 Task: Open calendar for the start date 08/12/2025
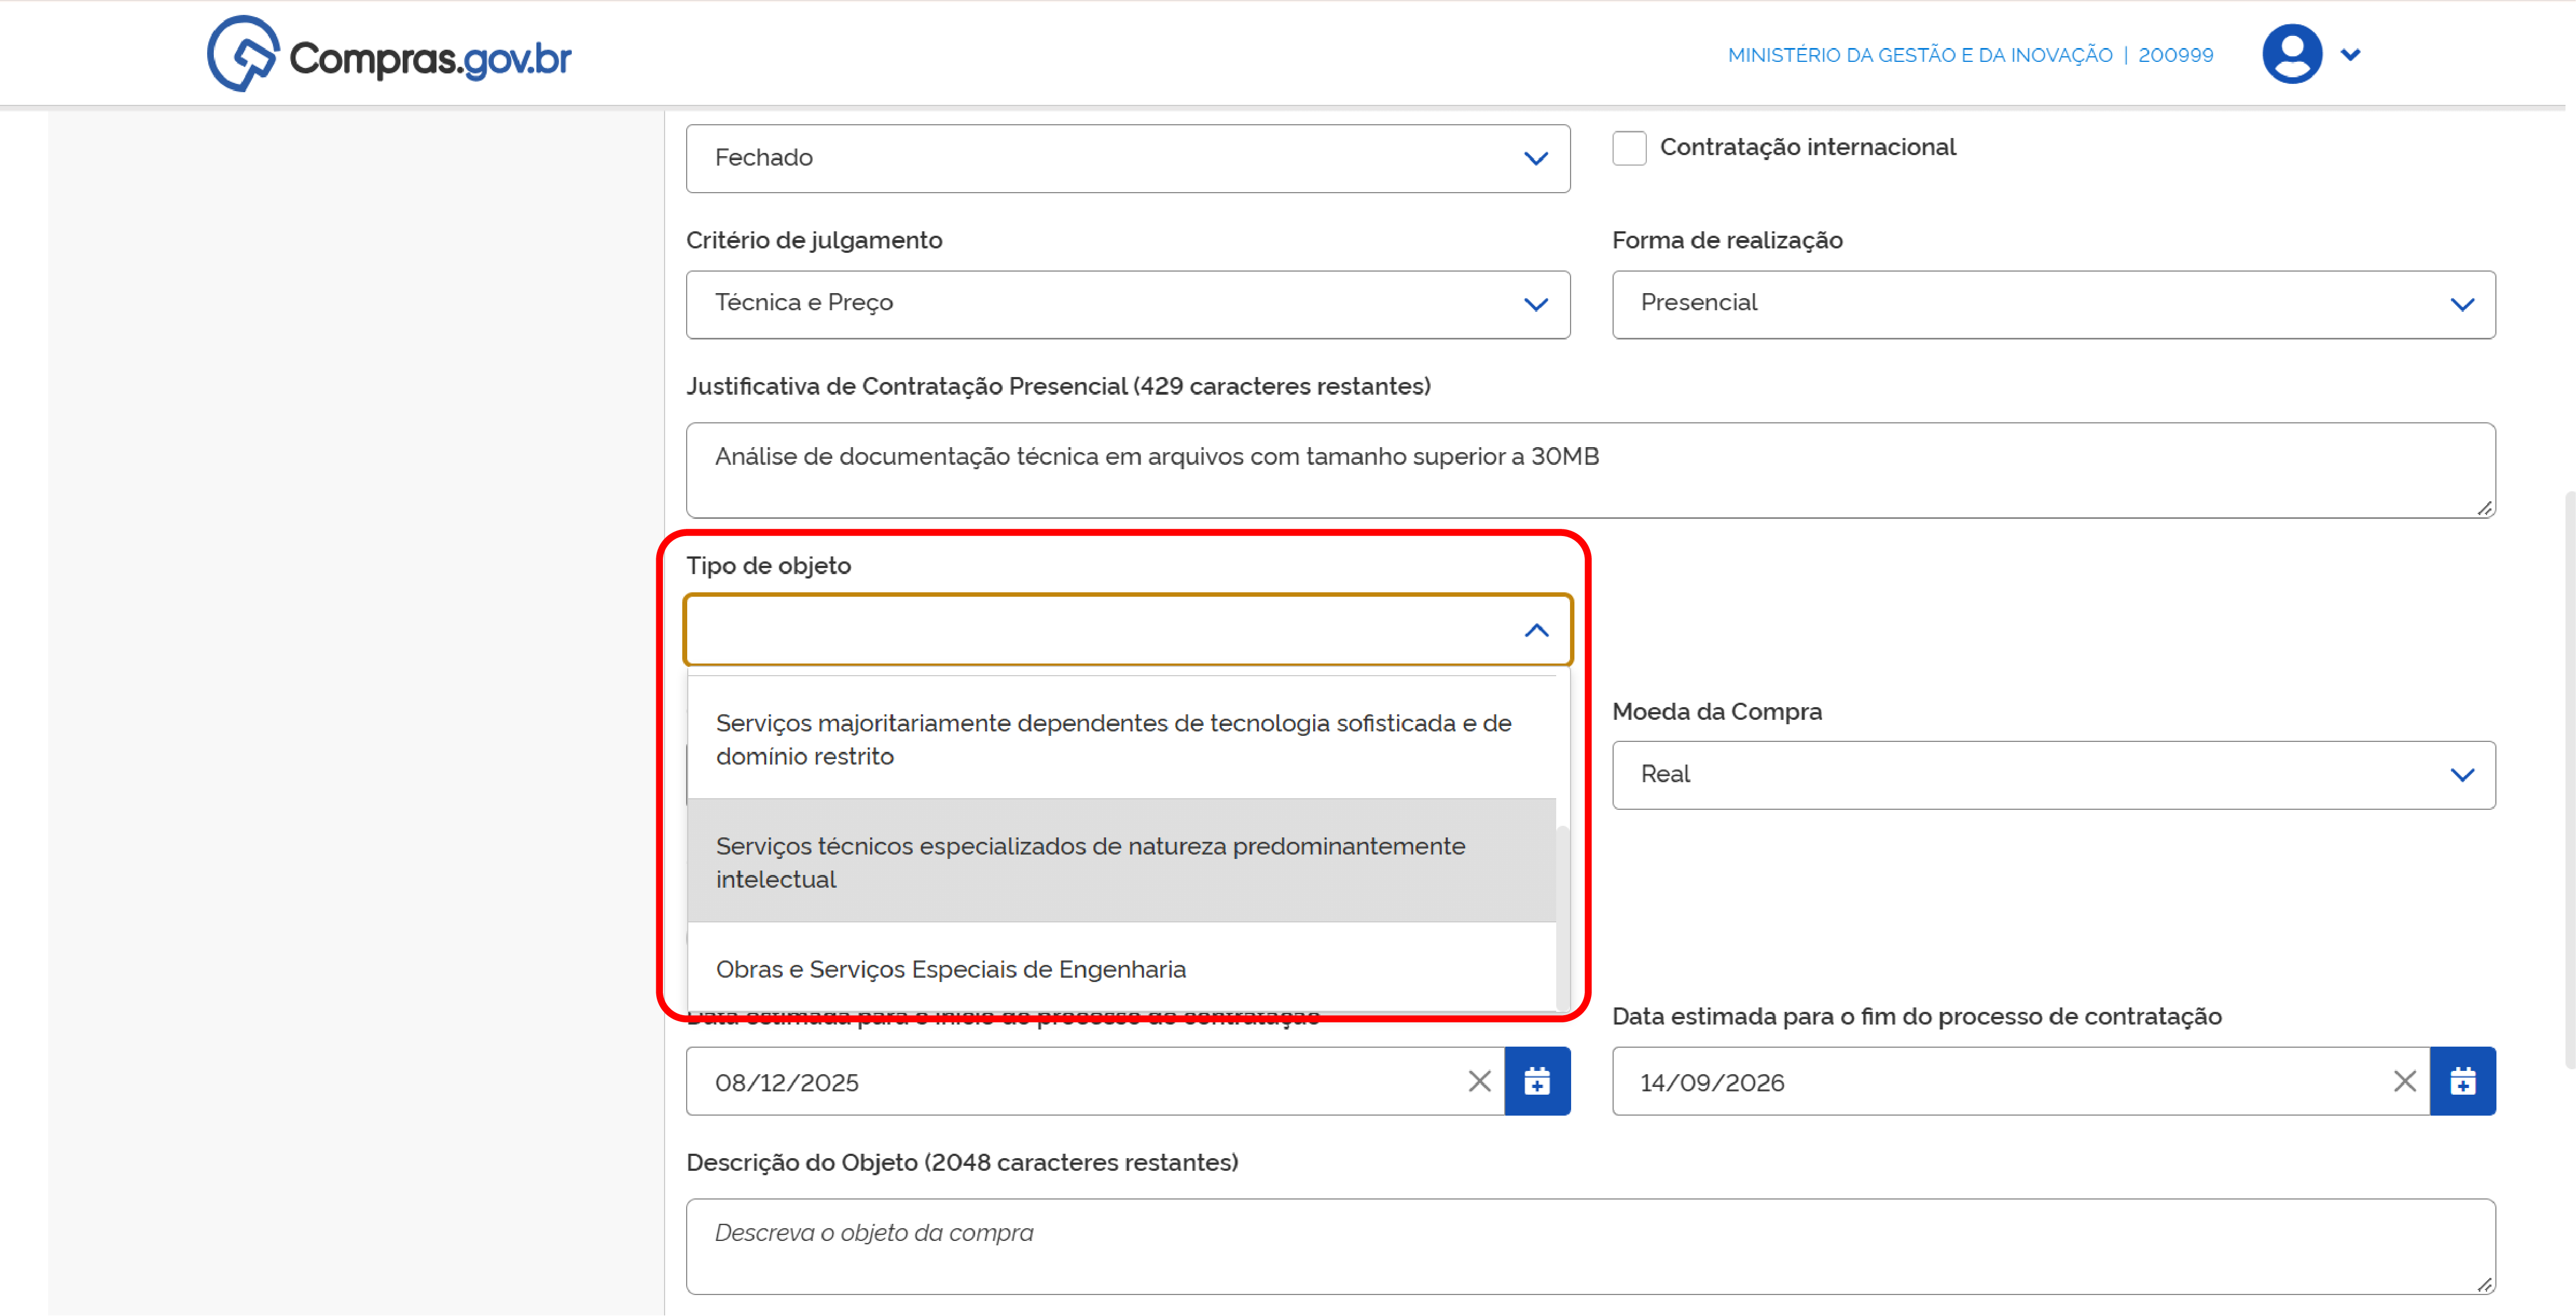coord(1537,1080)
